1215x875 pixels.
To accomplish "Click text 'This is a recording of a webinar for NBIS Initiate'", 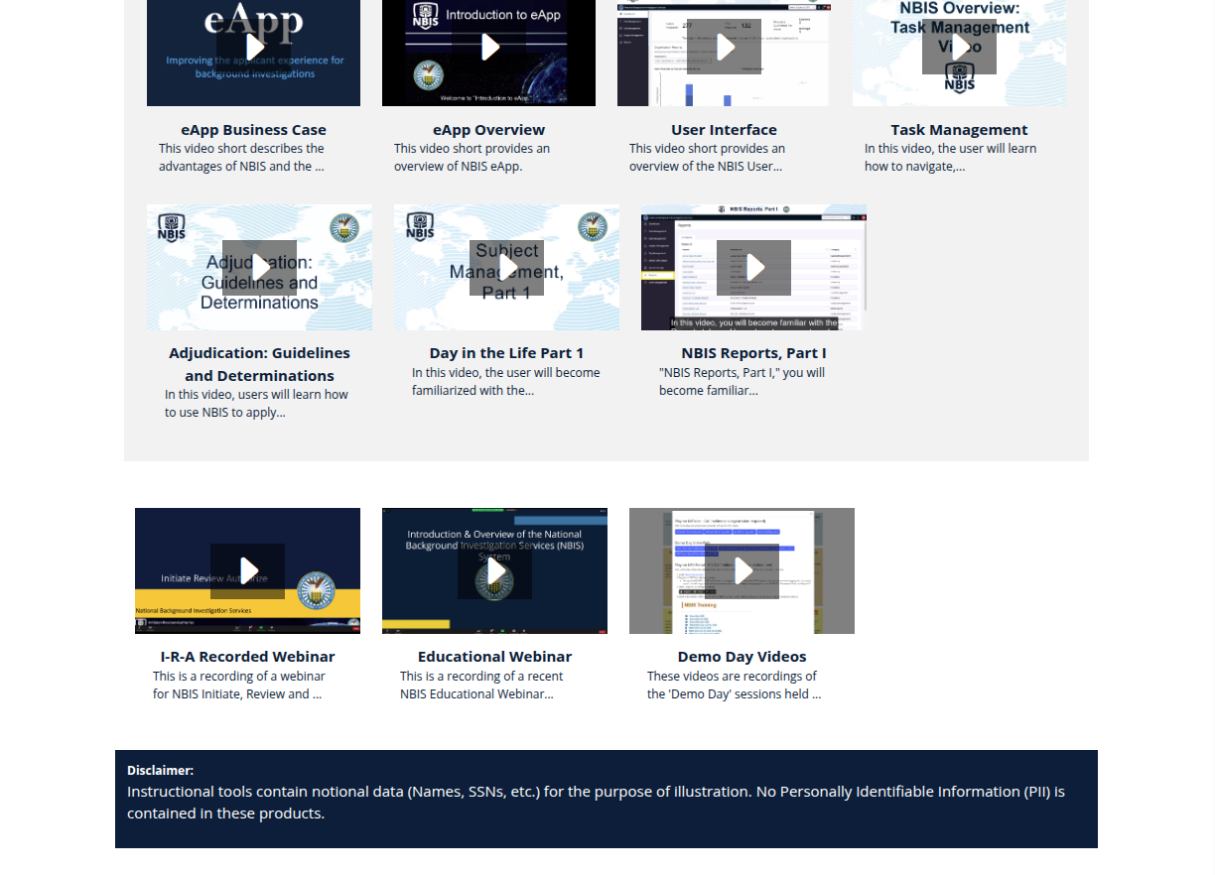I will pos(238,686).
